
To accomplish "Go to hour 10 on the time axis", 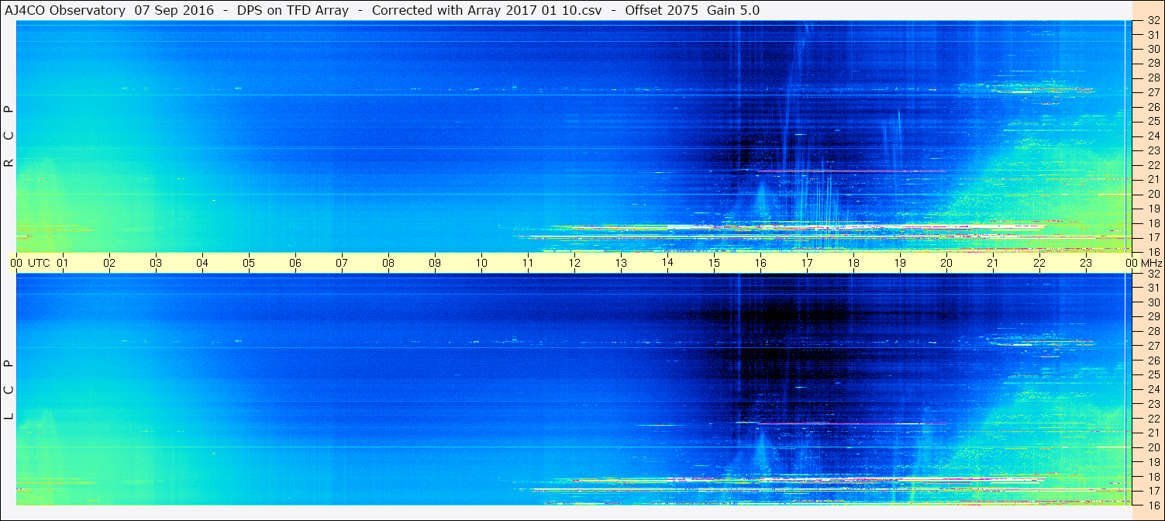I will click(x=481, y=263).
